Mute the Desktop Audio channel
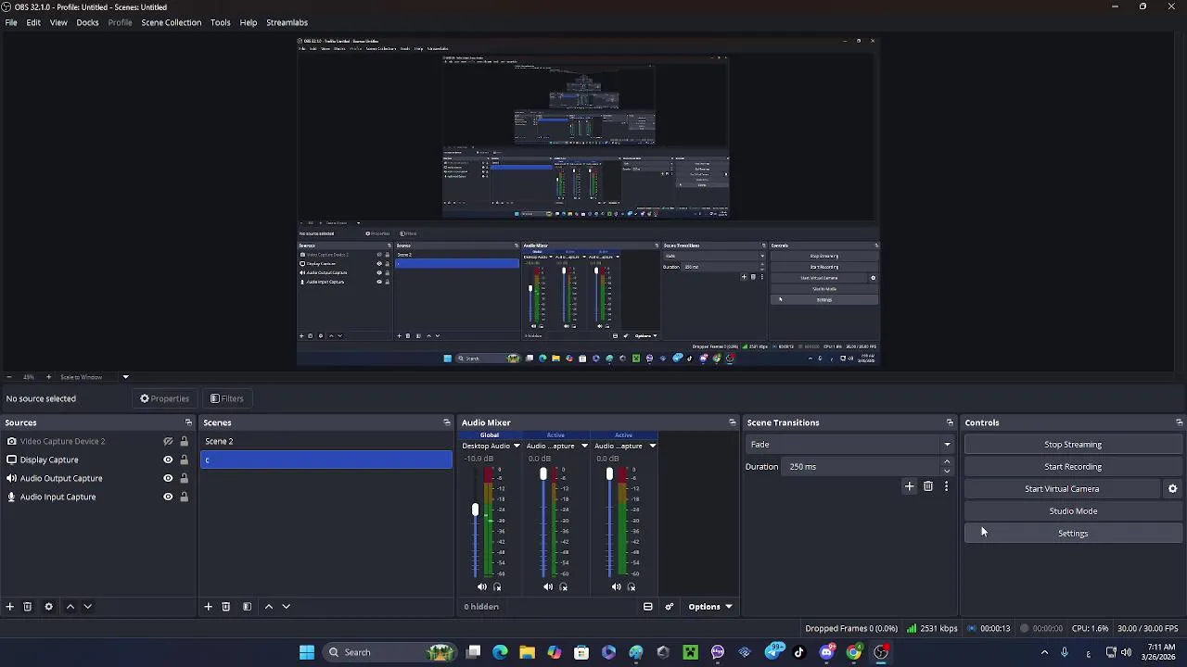1187x667 pixels. [x=481, y=587]
